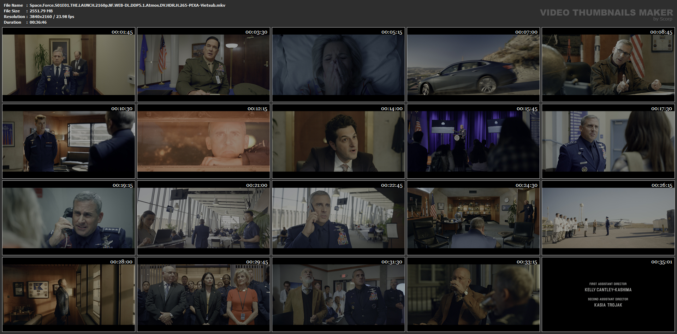
Task: Click the credit name KELLY CANTLEY-KASHIMA
Action: tap(608, 290)
